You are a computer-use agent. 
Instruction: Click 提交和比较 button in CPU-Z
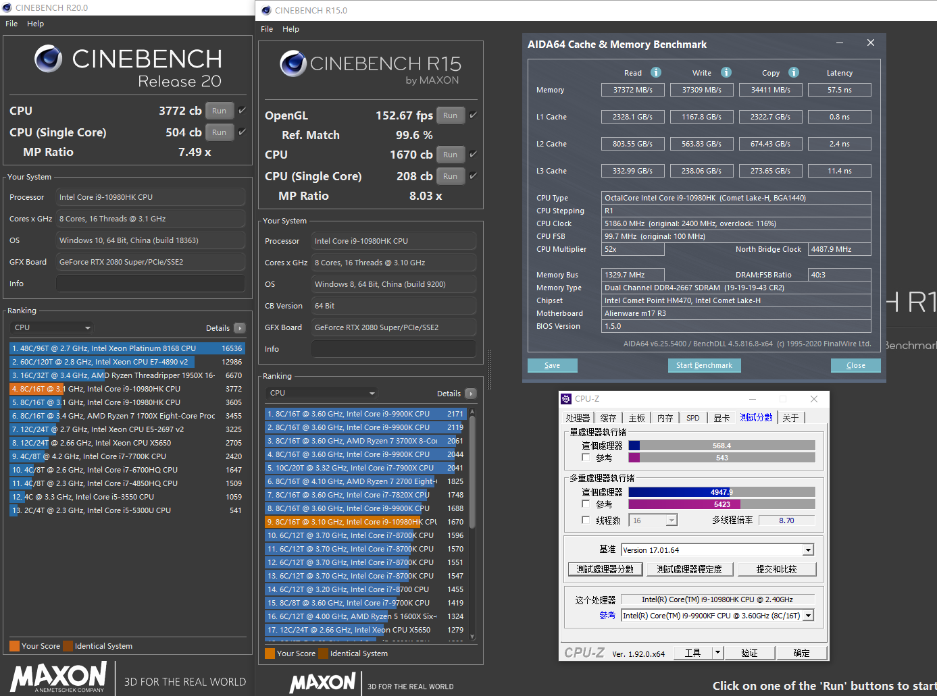[777, 569]
